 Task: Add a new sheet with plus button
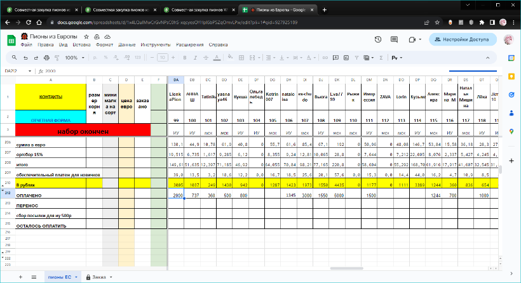point(19,277)
